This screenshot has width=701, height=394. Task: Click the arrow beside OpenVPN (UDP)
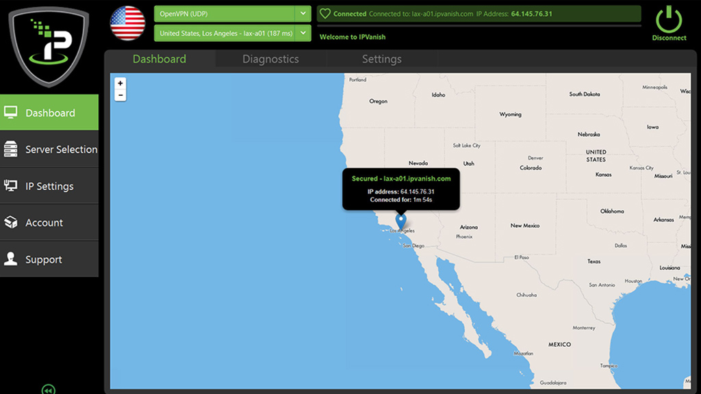tap(303, 14)
